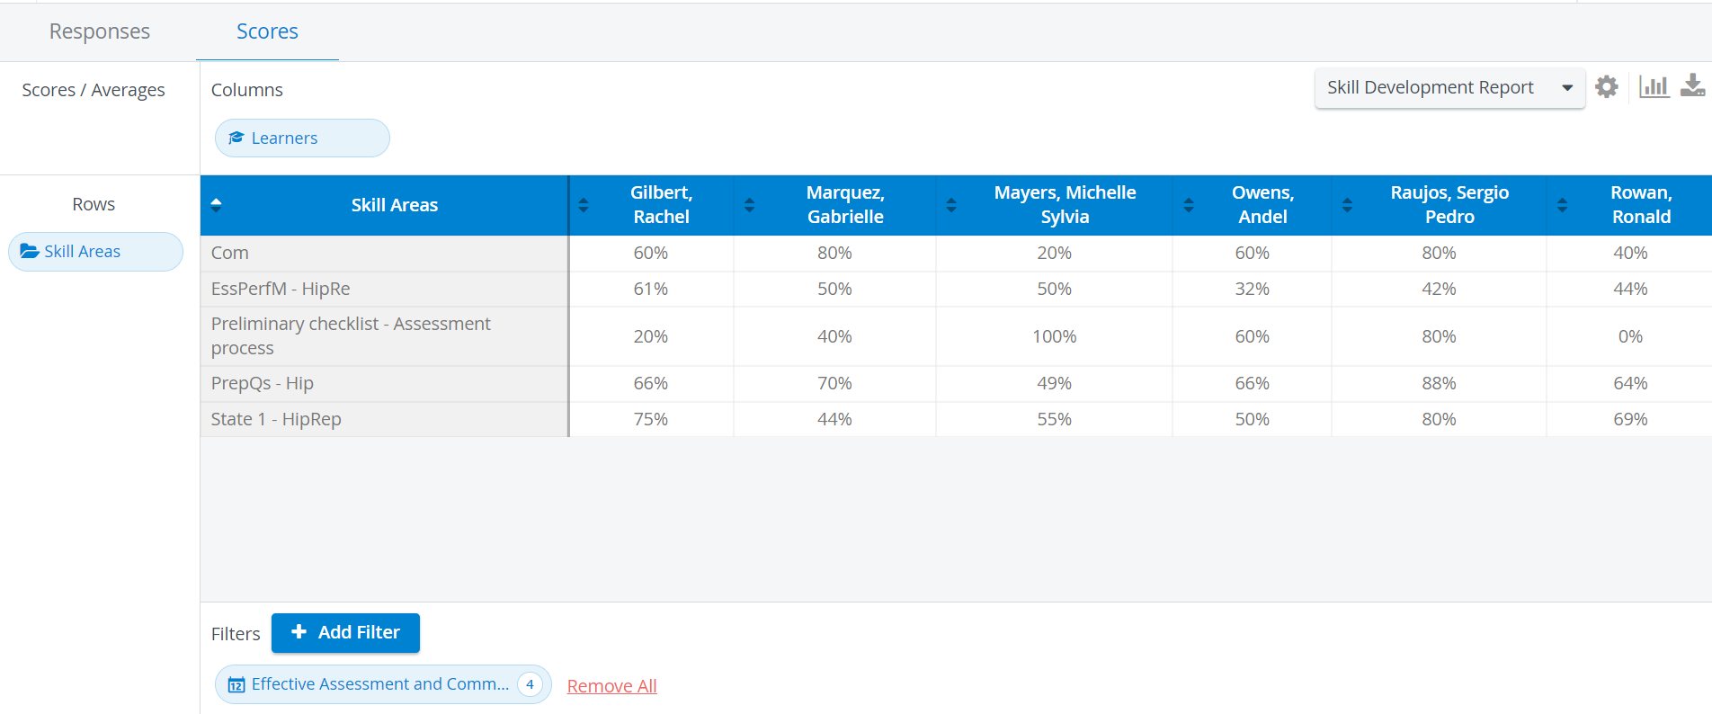1712x714 pixels.
Task: Sort by Rowan, Ronald column arrows
Action: 1563,205
